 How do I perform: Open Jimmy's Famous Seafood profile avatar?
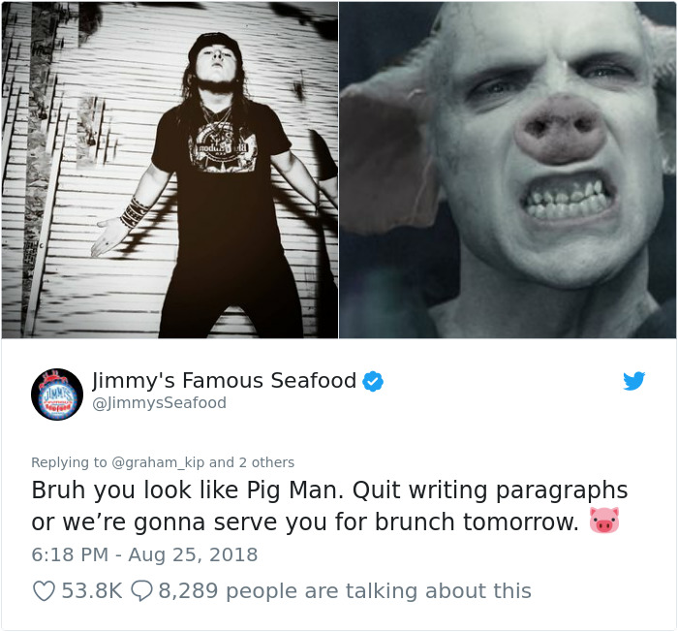point(57,395)
